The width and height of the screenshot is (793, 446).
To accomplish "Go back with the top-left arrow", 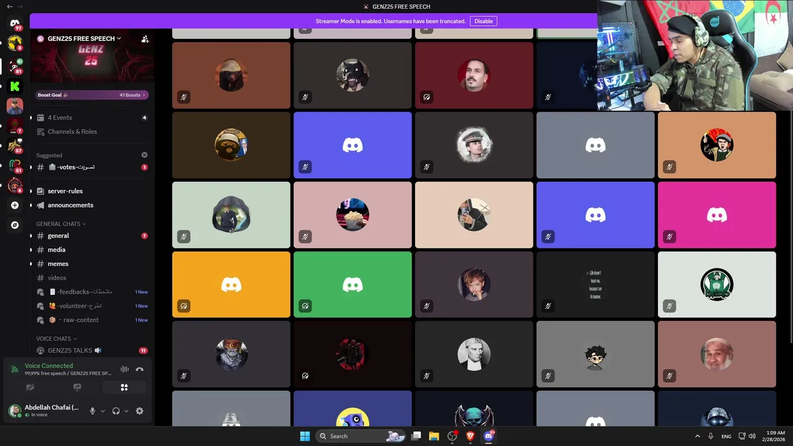I will (x=9, y=6).
